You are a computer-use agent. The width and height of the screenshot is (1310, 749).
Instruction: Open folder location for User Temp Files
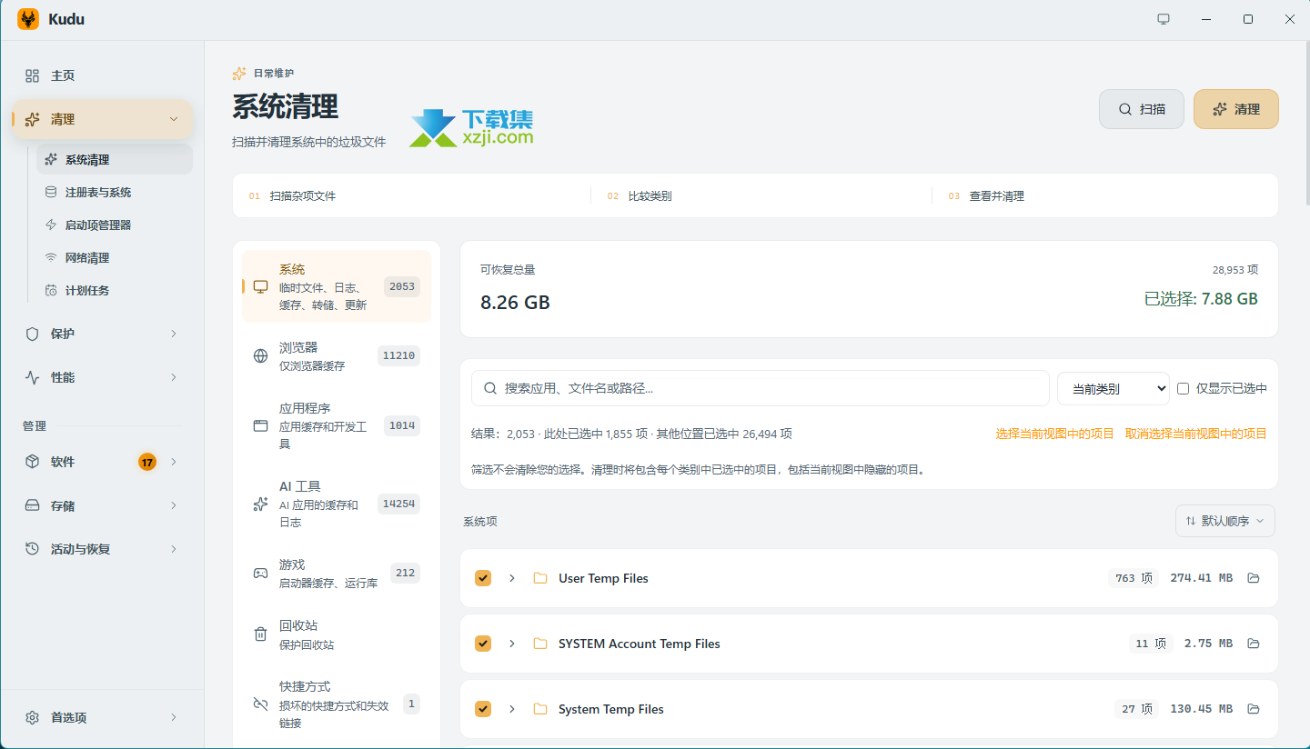pos(1254,578)
